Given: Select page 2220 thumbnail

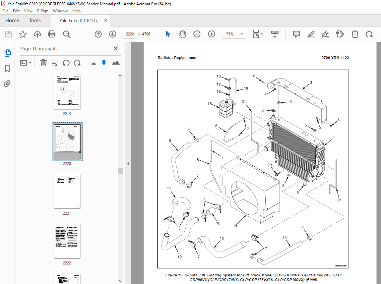Looking at the screenshot, I should (67, 142).
